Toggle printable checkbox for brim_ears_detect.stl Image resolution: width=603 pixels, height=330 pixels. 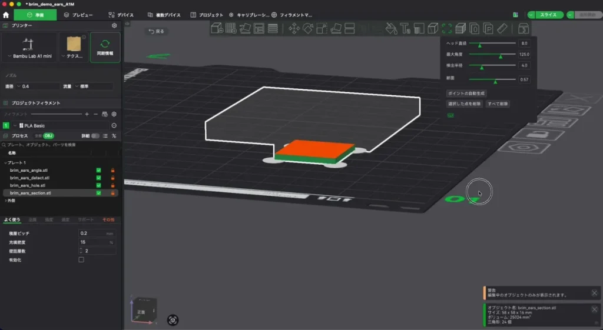(x=99, y=178)
